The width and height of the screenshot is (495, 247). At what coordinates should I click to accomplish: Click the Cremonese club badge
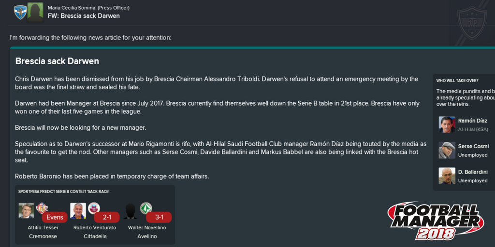42,208
